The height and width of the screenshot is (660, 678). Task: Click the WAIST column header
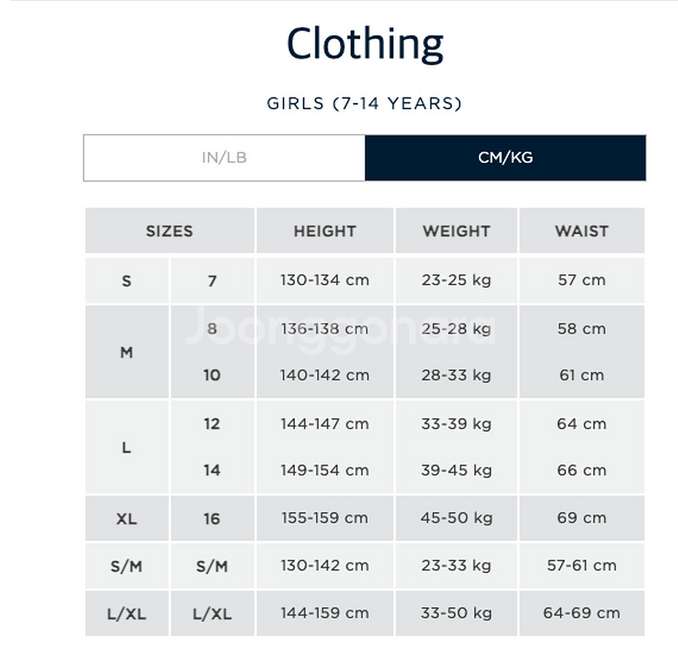[x=581, y=231]
